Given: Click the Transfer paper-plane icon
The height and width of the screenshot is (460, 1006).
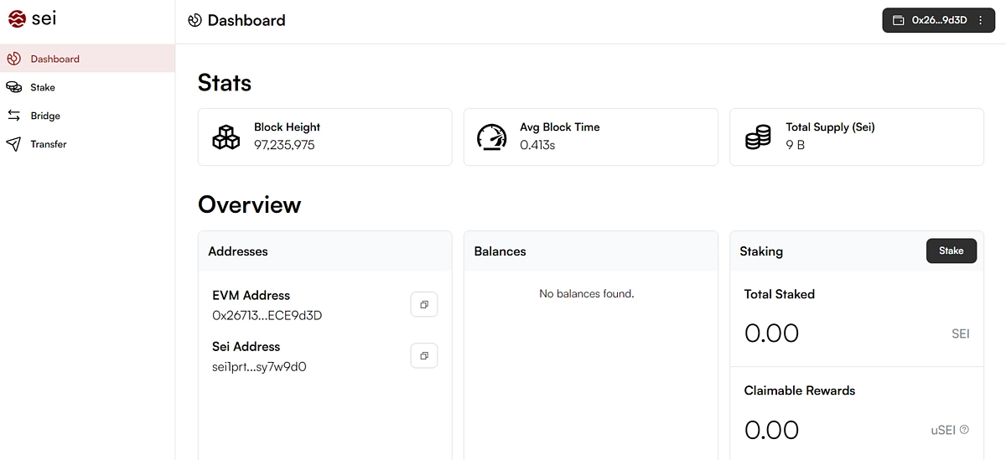Looking at the screenshot, I should click(x=13, y=144).
